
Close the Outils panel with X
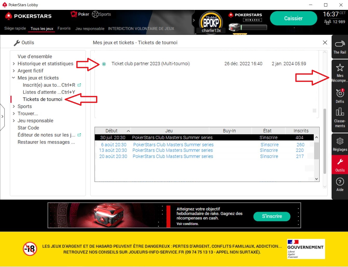325,42
